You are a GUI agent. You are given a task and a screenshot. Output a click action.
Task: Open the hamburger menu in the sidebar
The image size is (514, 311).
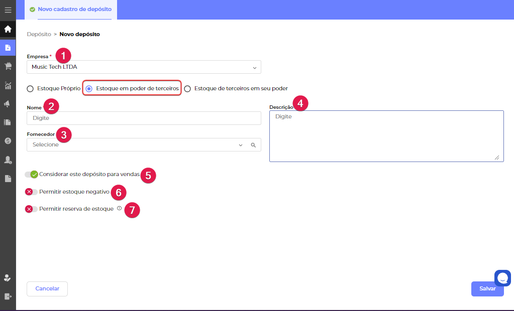tap(8, 10)
